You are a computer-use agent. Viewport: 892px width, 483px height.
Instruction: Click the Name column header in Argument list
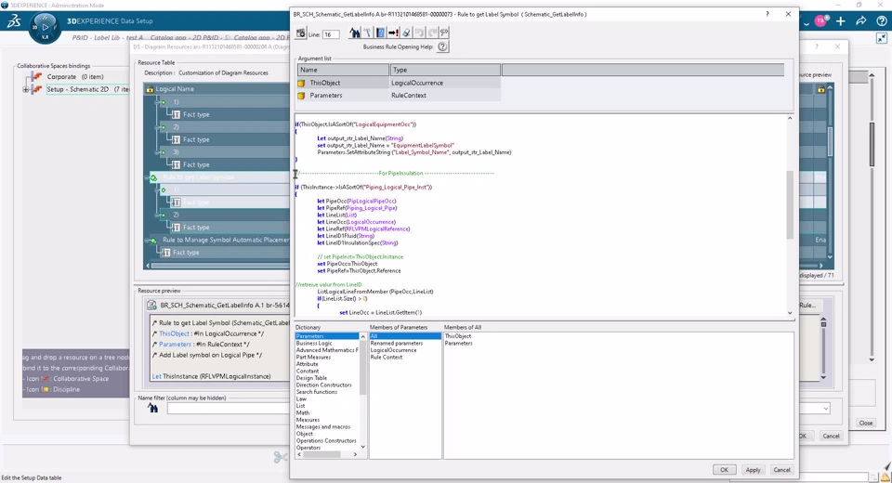(343, 70)
